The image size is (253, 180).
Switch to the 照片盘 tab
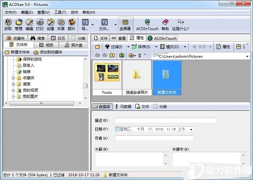tap(73, 45)
